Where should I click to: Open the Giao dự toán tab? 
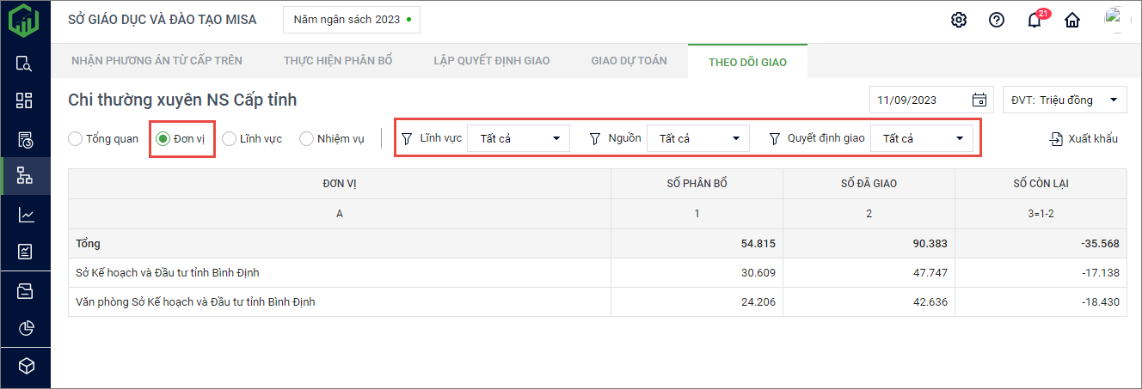tap(629, 61)
